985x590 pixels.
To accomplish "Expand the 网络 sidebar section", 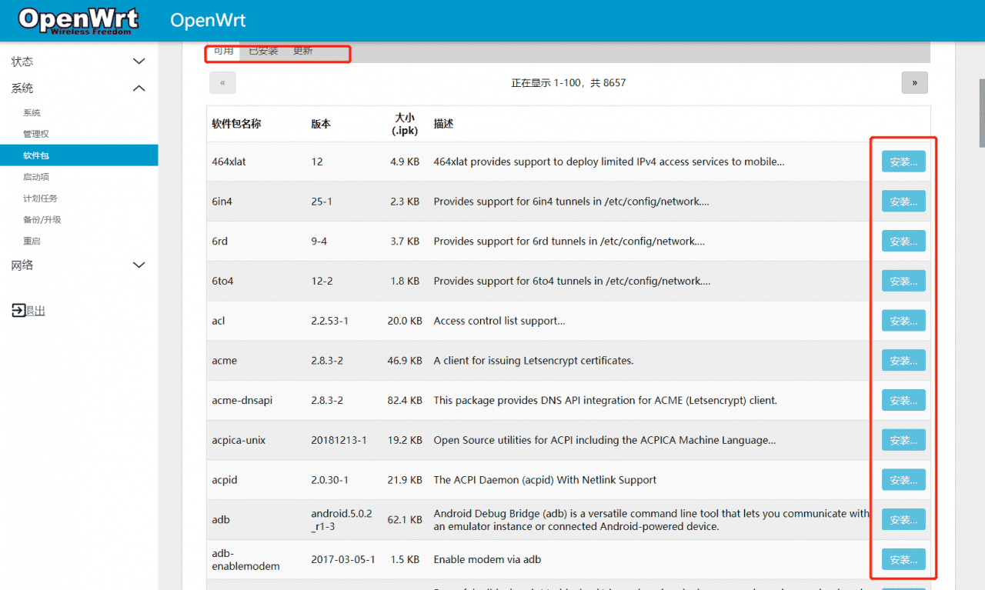I will (x=77, y=265).
